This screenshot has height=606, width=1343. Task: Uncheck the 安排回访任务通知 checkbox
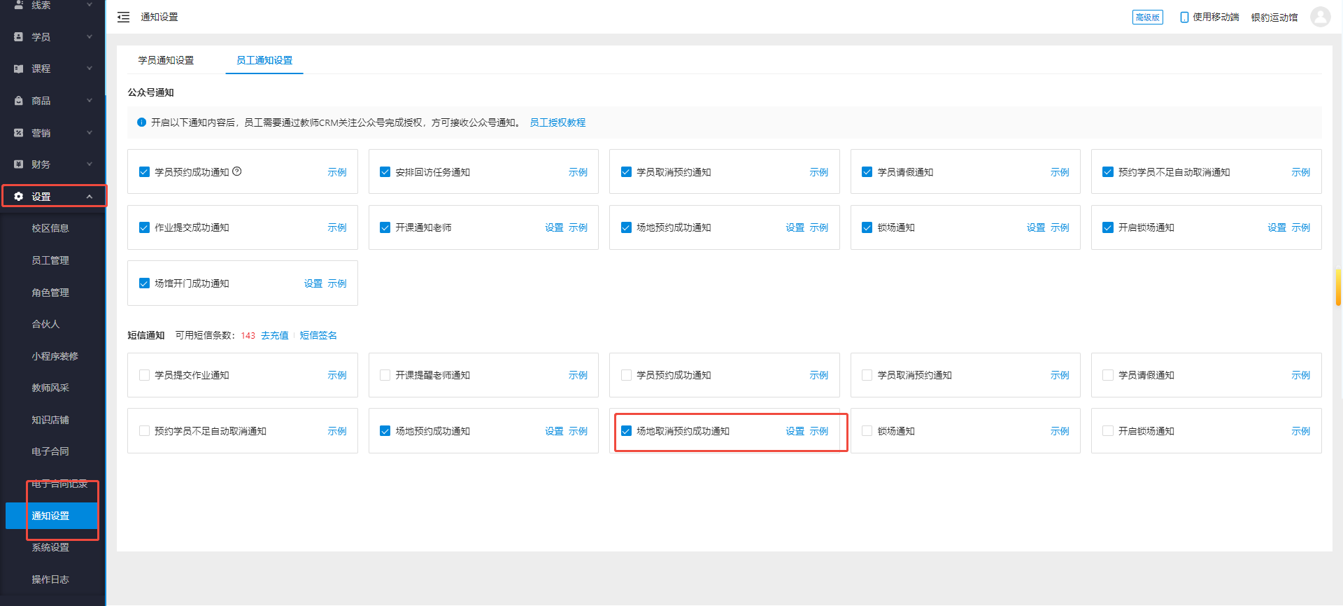pyautogui.click(x=385, y=172)
